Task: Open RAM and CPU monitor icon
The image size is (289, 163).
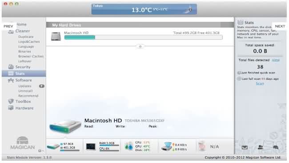Action: coord(91,147)
